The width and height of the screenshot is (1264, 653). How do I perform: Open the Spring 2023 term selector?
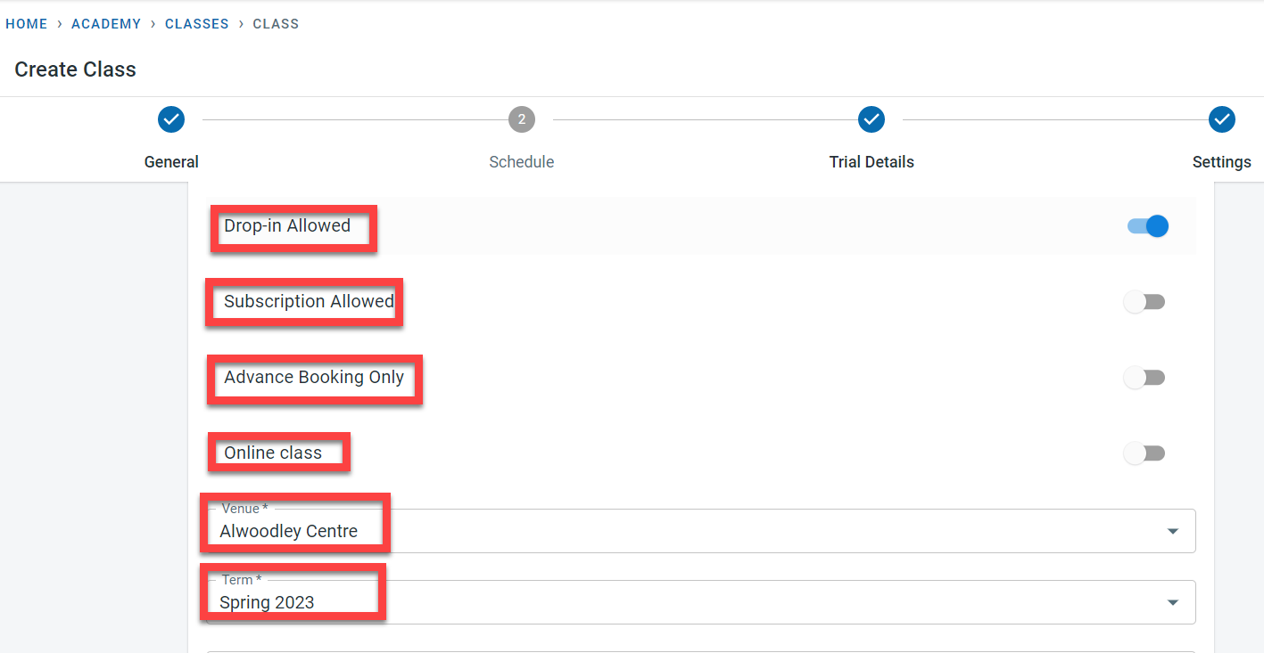(624, 602)
